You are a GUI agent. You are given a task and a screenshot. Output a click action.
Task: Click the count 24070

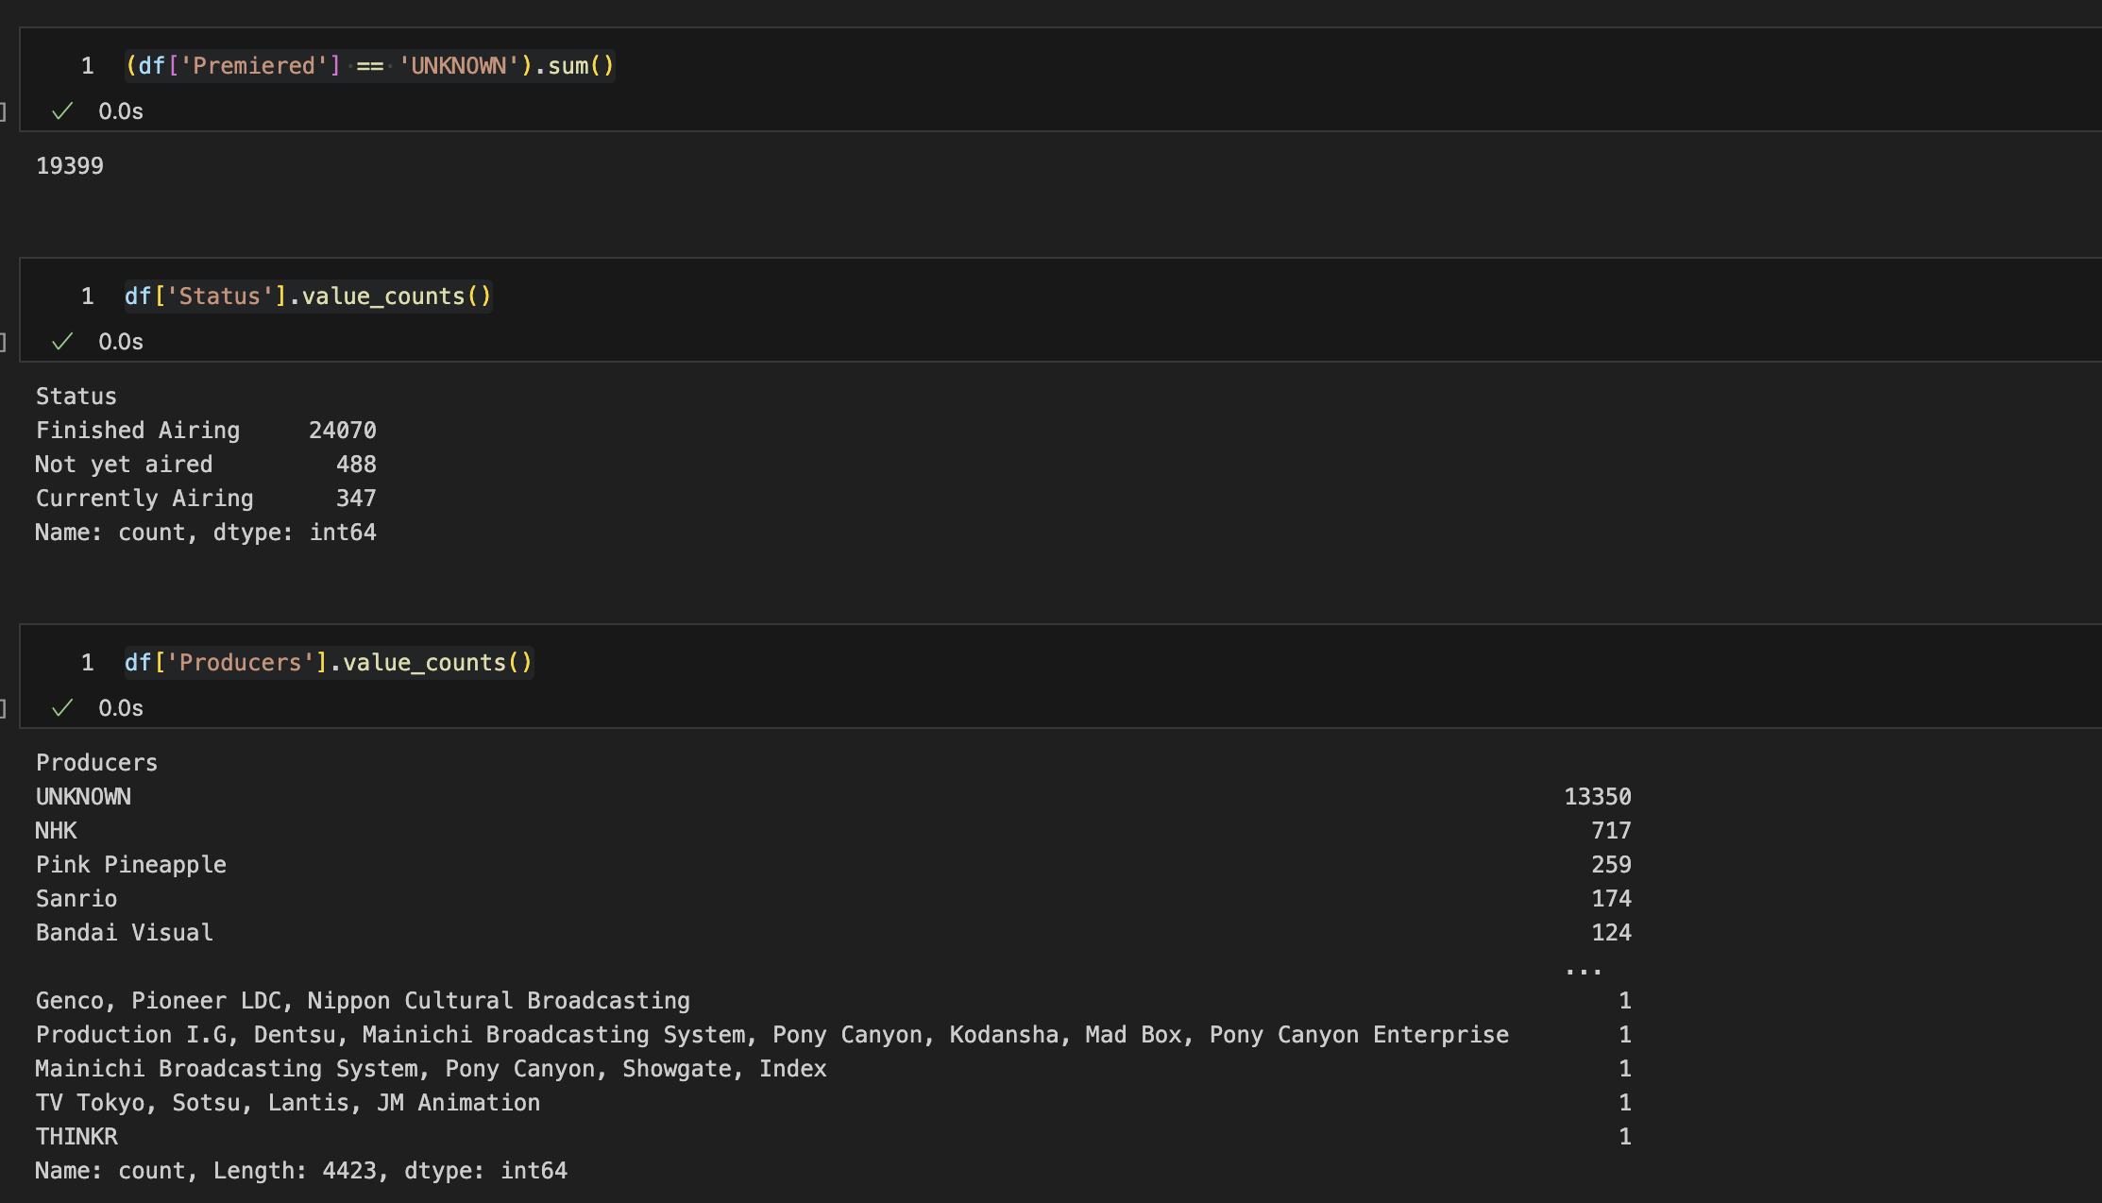[x=343, y=431]
